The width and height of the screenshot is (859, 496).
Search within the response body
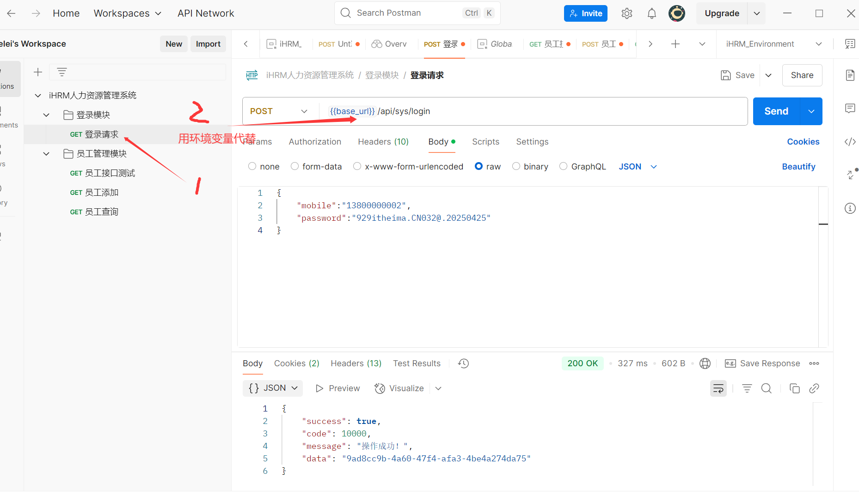[767, 388]
